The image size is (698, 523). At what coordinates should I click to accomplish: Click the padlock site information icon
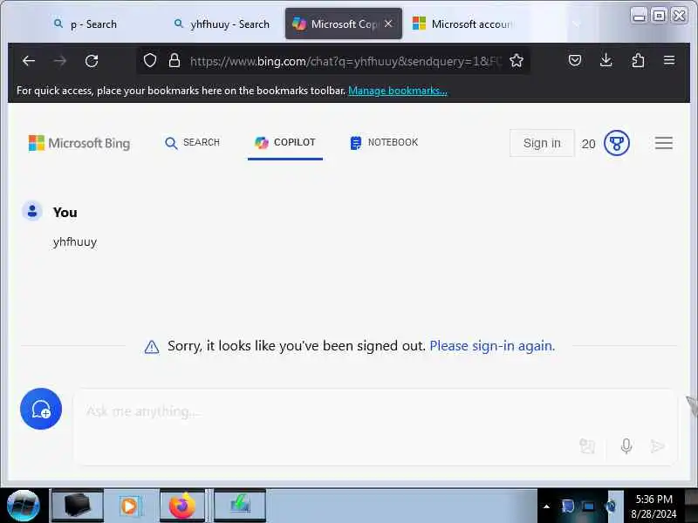click(x=174, y=60)
